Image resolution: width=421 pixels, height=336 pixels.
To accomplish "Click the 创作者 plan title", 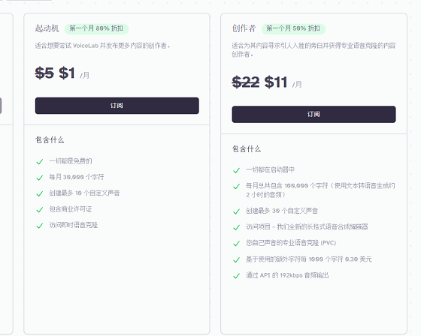I will coord(244,28).
